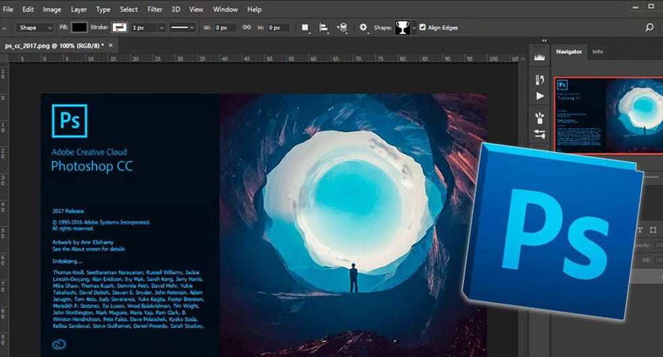Toggle the link width and height icon

[x=246, y=28]
